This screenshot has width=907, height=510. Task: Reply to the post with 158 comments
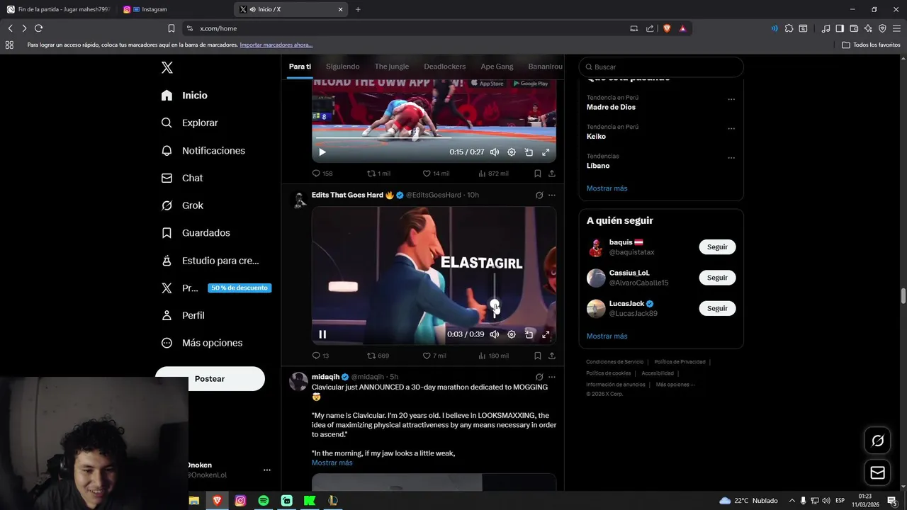tap(322, 174)
